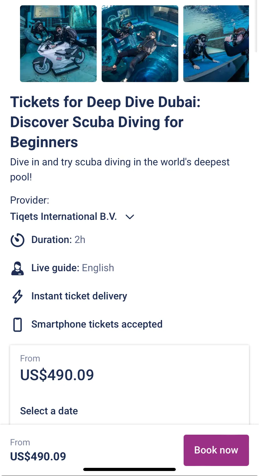The width and height of the screenshot is (259, 476).
Task: Click the Live guide person icon
Action: (x=18, y=268)
